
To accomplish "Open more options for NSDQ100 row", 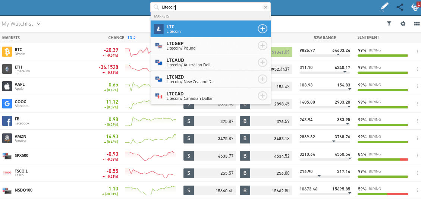I will pos(418,190).
